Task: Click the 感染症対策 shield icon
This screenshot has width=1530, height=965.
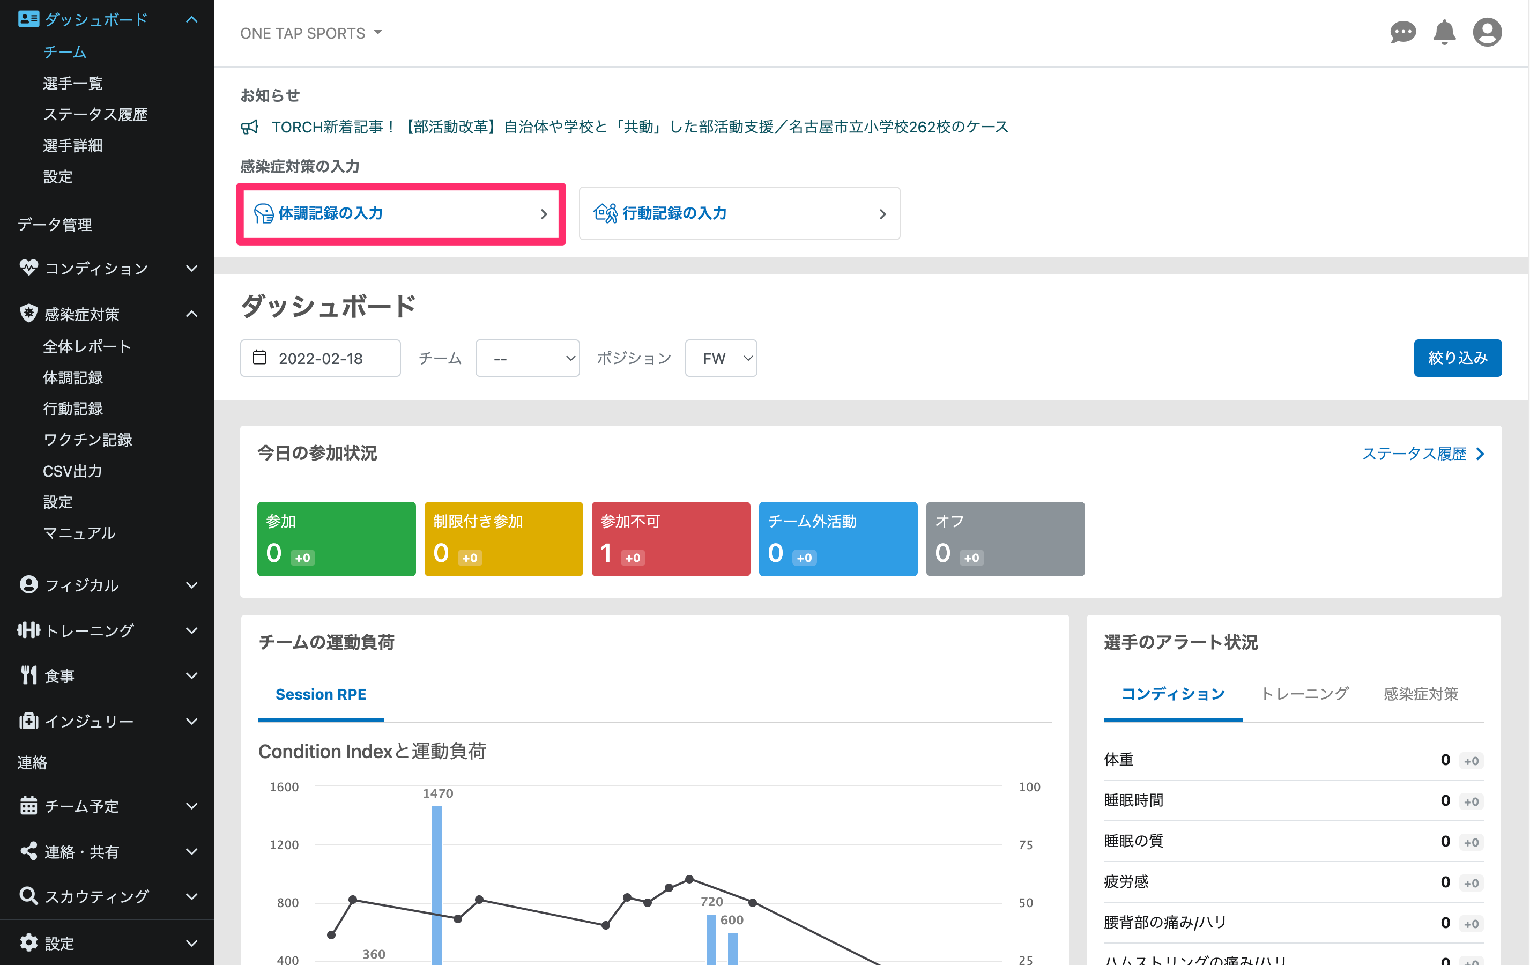Action: (x=28, y=313)
